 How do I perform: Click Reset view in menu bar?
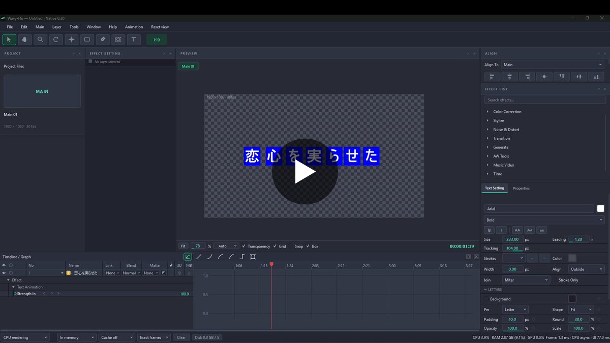coord(160,27)
